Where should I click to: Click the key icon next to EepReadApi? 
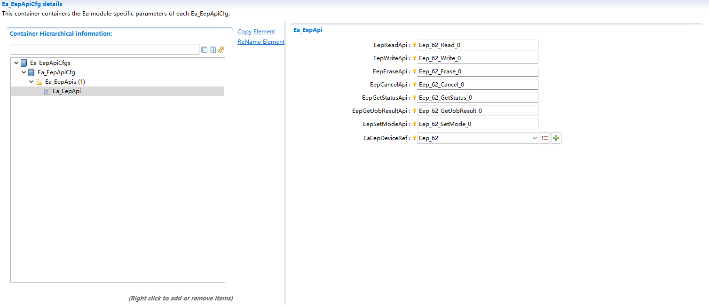[414, 45]
